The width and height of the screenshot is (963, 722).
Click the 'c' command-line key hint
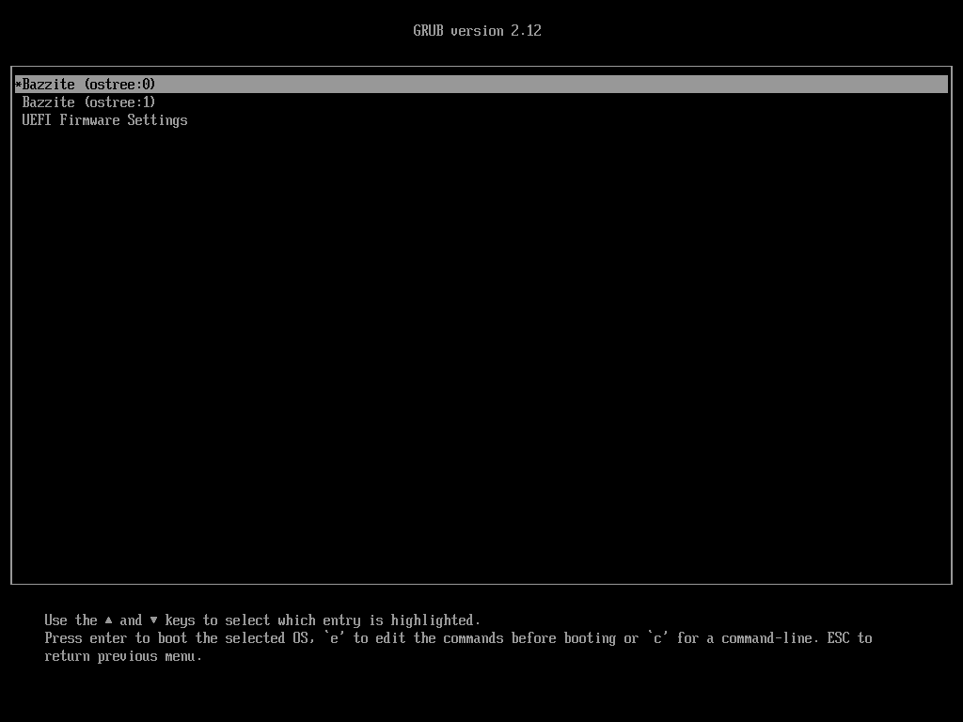(x=657, y=638)
